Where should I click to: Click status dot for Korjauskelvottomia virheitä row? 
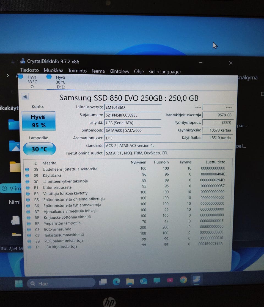point(29,218)
